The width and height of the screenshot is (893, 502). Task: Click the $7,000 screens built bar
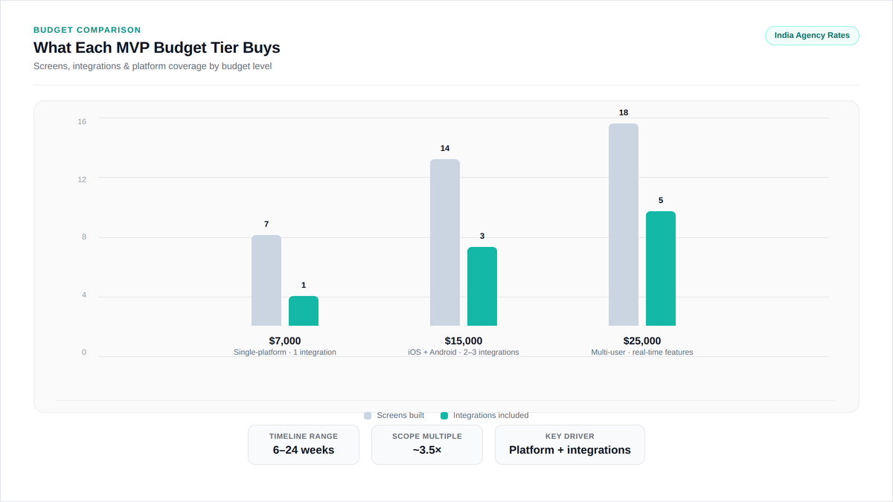[266, 280]
